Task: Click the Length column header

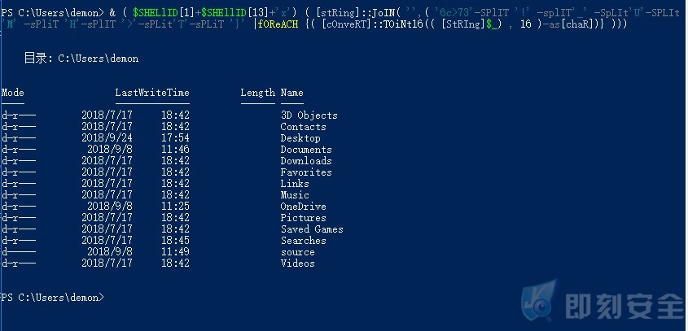Action: (x=257, y=93)
